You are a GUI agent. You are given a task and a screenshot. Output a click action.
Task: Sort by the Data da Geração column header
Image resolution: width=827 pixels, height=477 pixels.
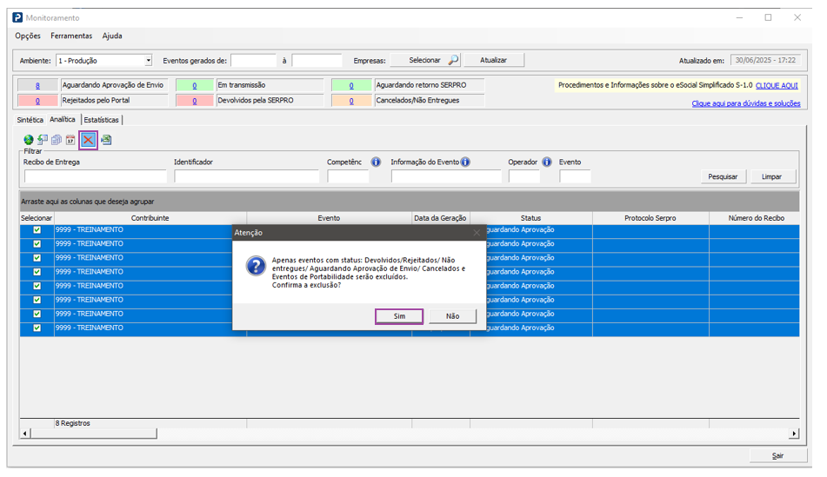point(440,218)
